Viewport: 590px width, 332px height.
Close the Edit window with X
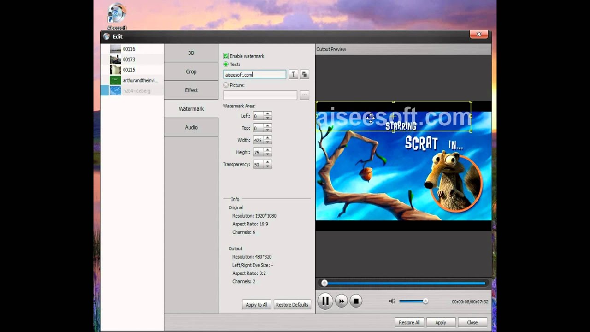(478, 35)
